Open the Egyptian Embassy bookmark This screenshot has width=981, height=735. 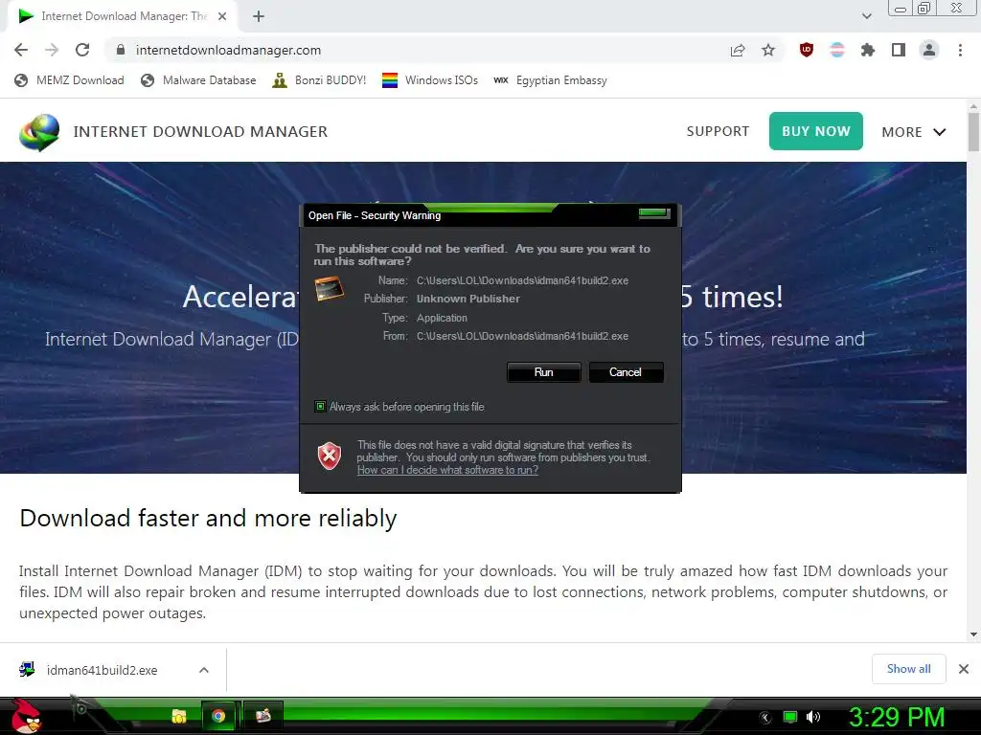551,80
